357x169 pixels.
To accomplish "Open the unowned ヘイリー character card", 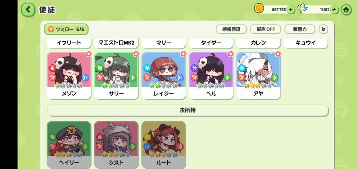I will (69, 145).
